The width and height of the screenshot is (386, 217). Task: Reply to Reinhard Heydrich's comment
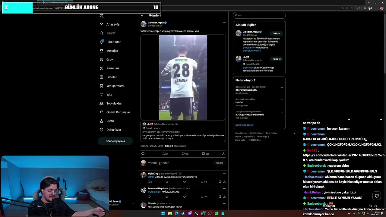click(x=149, y=197)
